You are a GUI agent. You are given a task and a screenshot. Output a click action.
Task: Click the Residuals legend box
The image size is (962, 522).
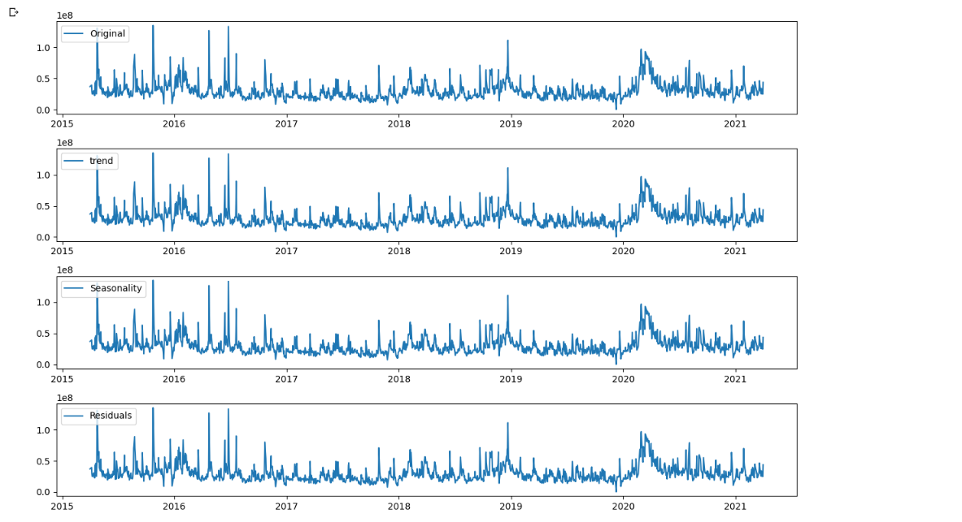click(98, 416)
